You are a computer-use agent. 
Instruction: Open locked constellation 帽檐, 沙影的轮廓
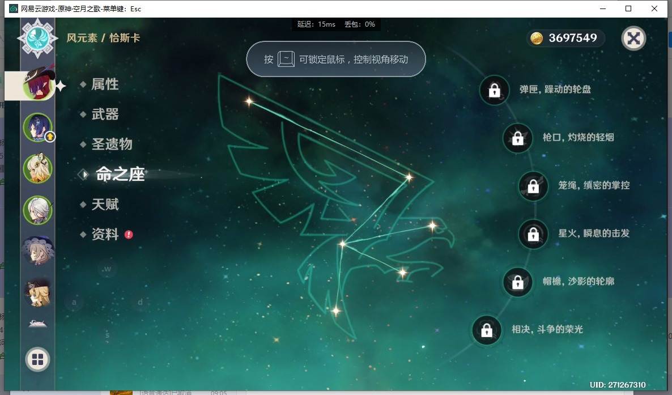click(x=518, y=282)
